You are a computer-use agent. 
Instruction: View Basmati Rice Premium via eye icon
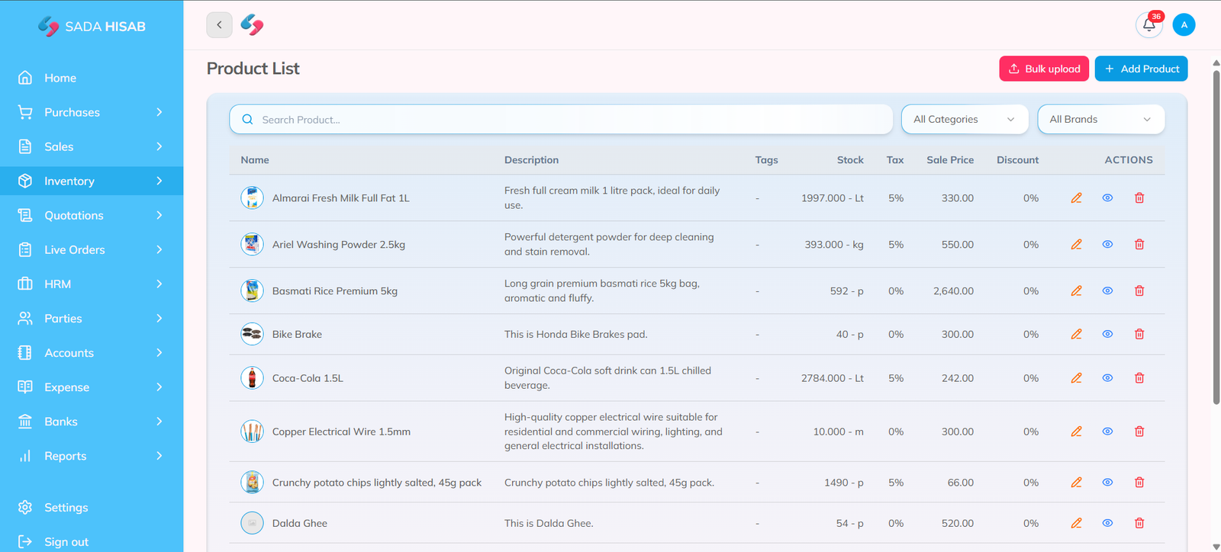coord(1107,291)
